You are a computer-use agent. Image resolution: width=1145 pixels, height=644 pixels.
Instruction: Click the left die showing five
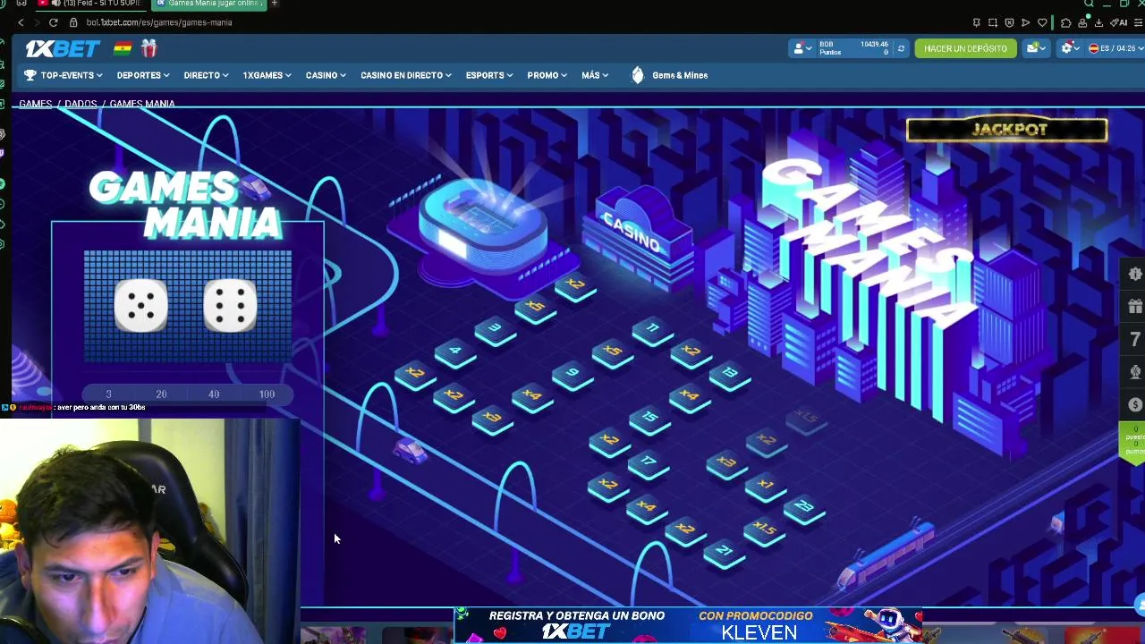tap(141, 305)
